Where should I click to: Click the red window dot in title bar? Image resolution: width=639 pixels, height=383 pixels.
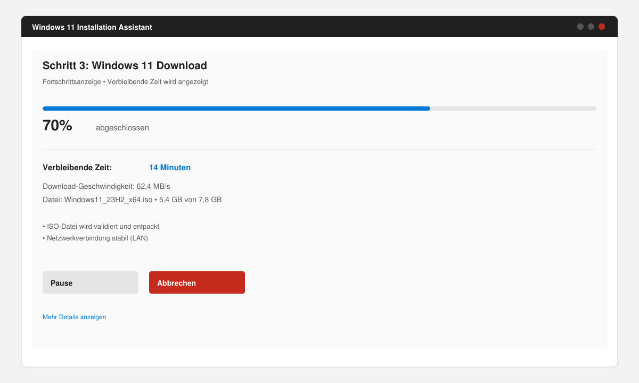602,27
